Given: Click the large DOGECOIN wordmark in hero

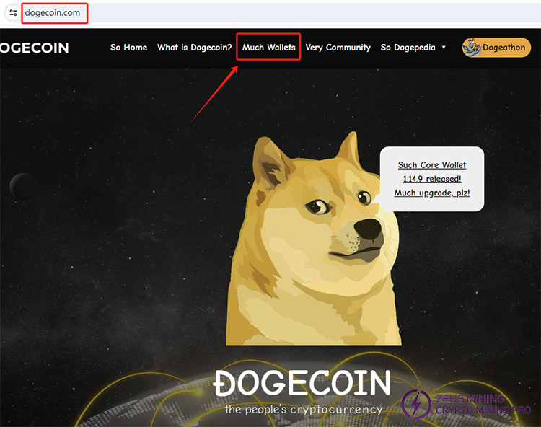Looking at the screenshot, I should coord(302,383).
